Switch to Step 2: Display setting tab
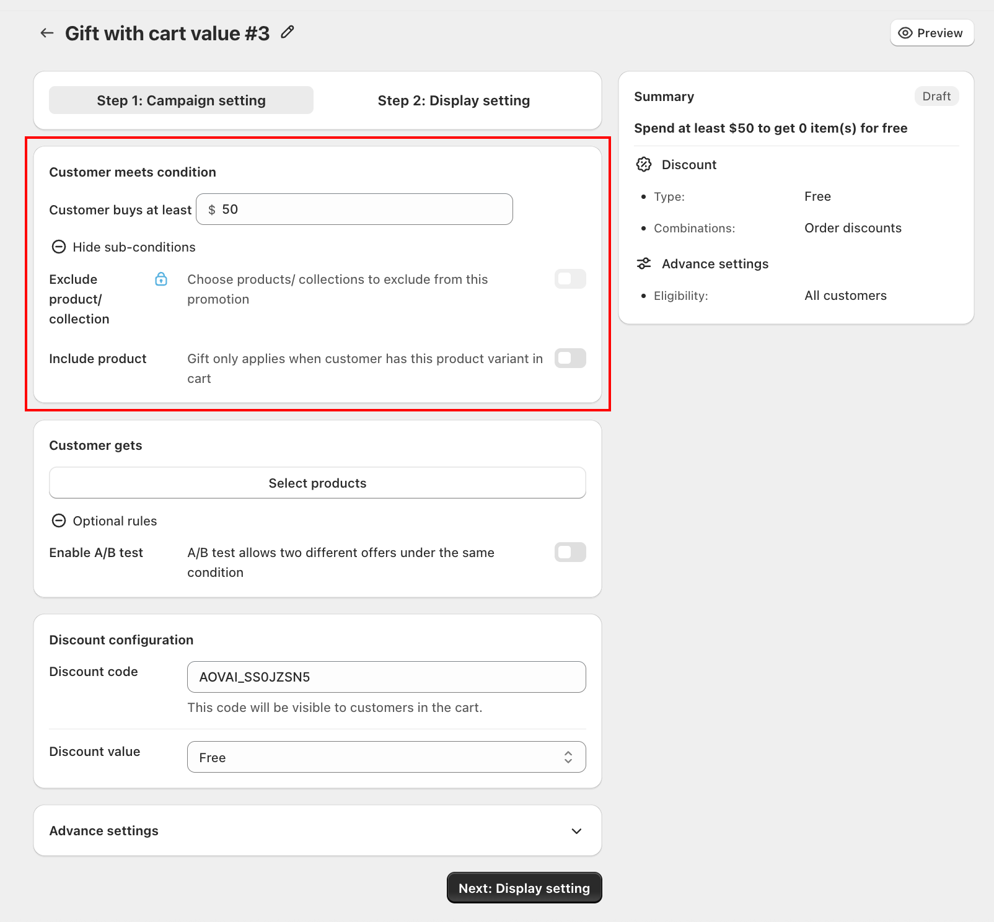This screenshot has height=922, width=994. tap(454, 100)
